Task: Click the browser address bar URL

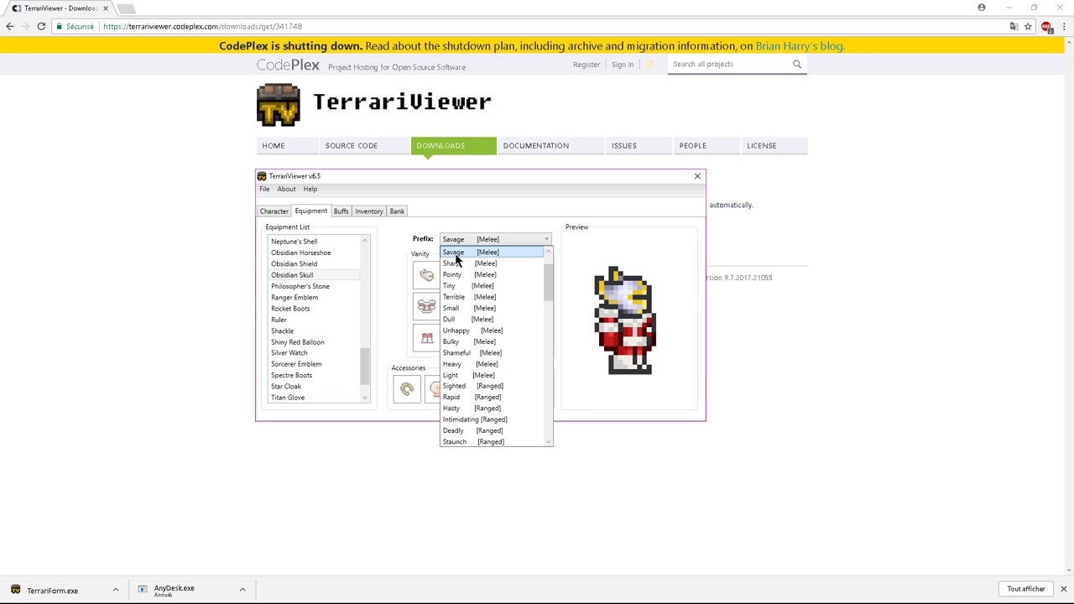Action: coord(202,26)
